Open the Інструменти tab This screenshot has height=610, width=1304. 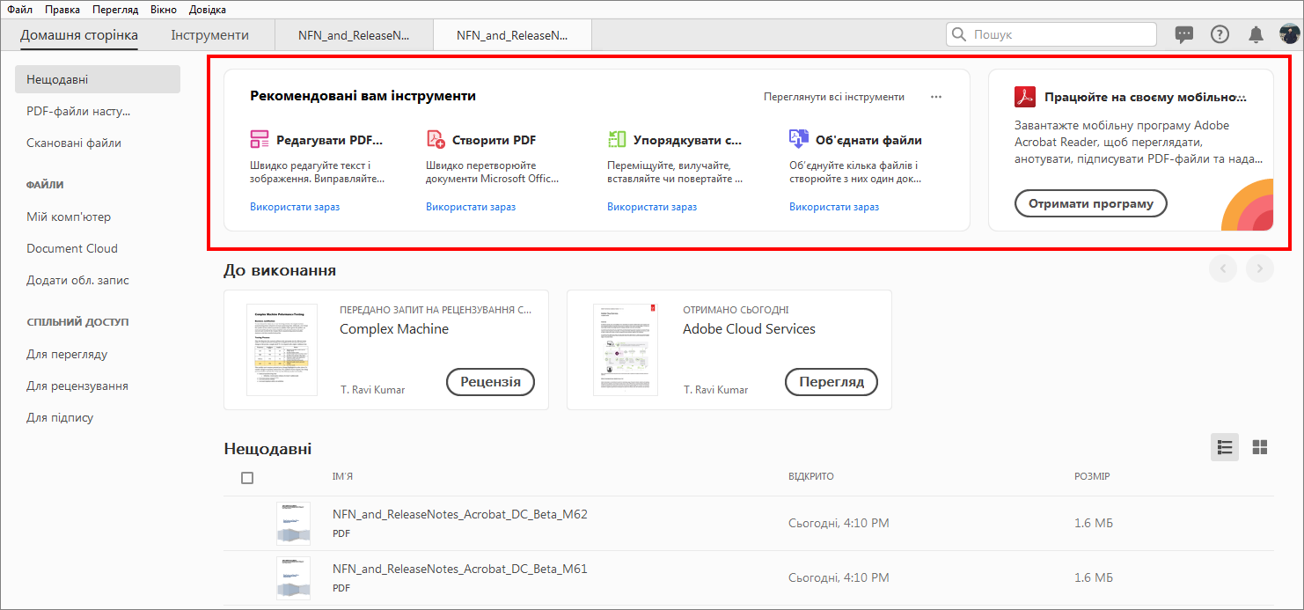tap(209, 35)
